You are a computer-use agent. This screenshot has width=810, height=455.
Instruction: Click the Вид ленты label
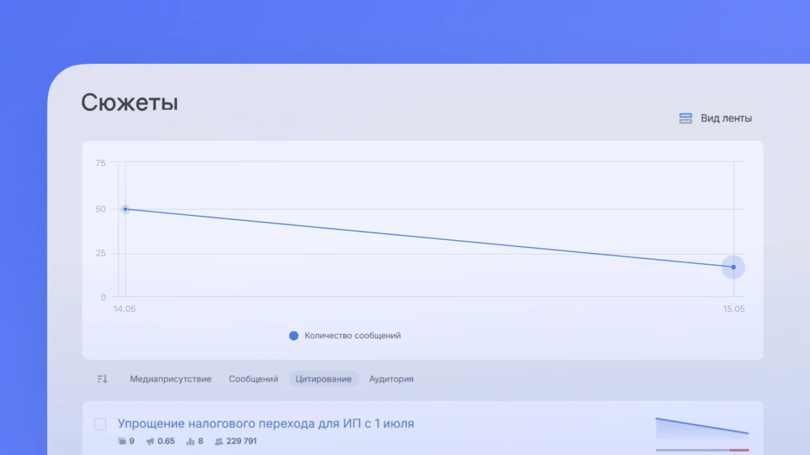click(x=726, y=118)
